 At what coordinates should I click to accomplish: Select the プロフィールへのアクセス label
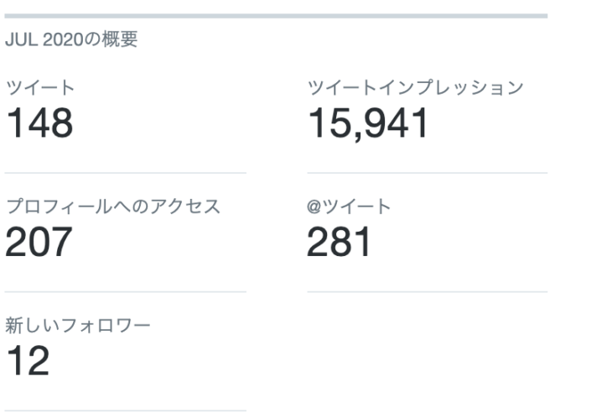[x=113, y=206]
